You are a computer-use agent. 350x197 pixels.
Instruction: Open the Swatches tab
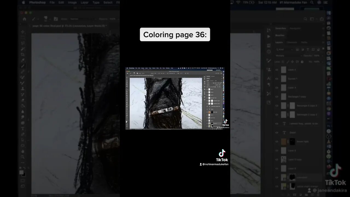point(281,28)
